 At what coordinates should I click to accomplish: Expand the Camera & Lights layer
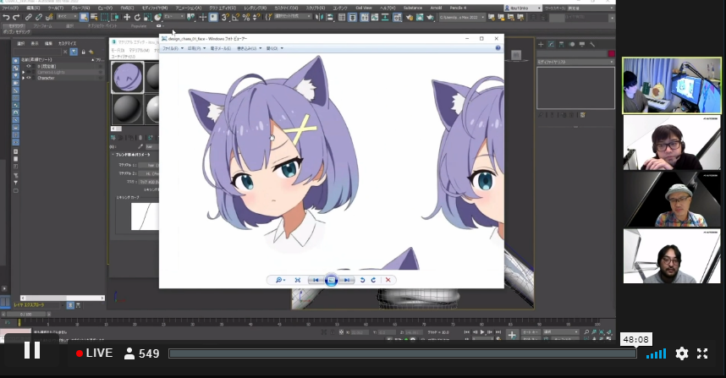pyautogui.click(x=23, y=72)
